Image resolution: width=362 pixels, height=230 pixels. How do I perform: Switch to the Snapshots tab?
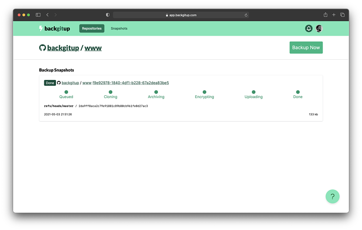(x=119, y=28)
